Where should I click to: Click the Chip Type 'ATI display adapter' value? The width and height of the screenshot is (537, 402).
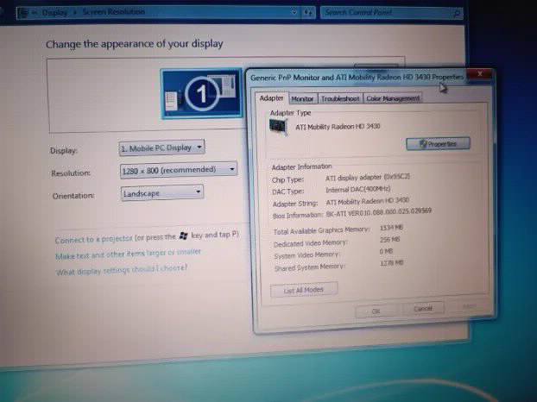(368, 177)
